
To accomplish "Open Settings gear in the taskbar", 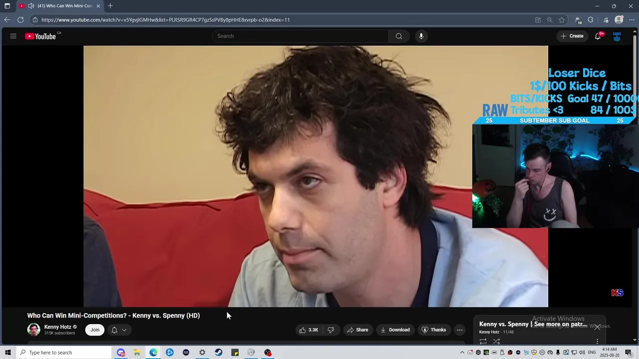I will [x=202, y=353].
